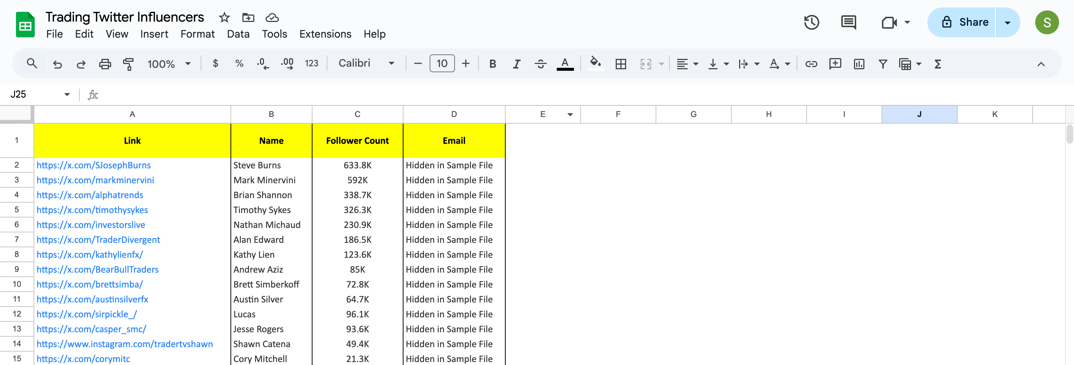The width and height of the screenshot is (1074, 365).
Task: Open the search menus magnifier
Action: [32, 64]
